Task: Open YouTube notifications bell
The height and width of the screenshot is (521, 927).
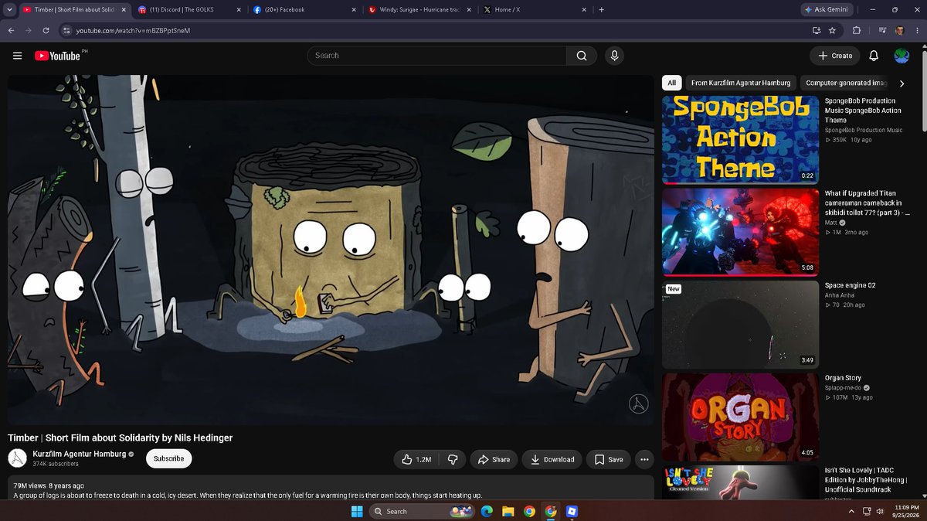Action: [x=874, y=56]
